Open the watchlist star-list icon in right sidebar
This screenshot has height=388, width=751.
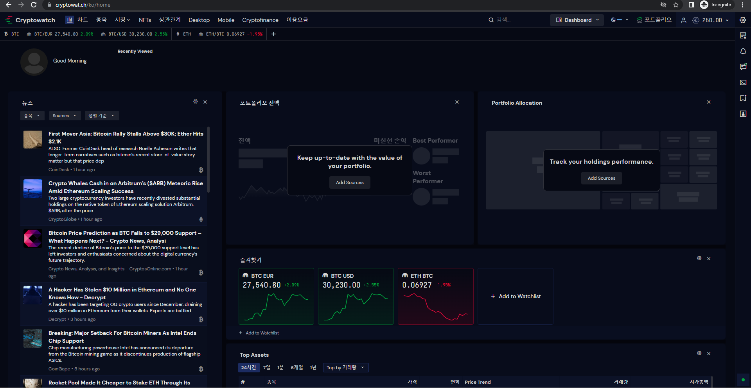pyautogui.click(x=743, y=36)
